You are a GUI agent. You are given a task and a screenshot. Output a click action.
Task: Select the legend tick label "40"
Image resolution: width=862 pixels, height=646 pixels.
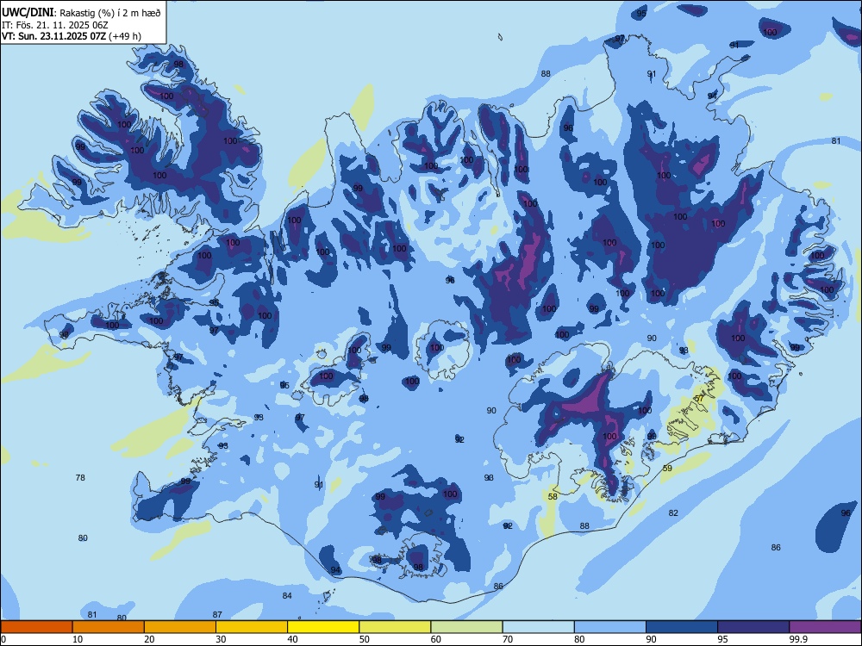coord(292,639)
